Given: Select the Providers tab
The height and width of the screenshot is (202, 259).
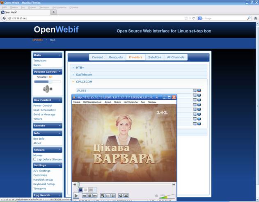Looking at the screenshot, I should point(135,57).
